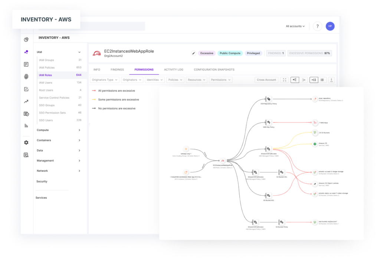Click the FINDINGS: 1 counter
This screenshot has width=380, height=262.
276,53
